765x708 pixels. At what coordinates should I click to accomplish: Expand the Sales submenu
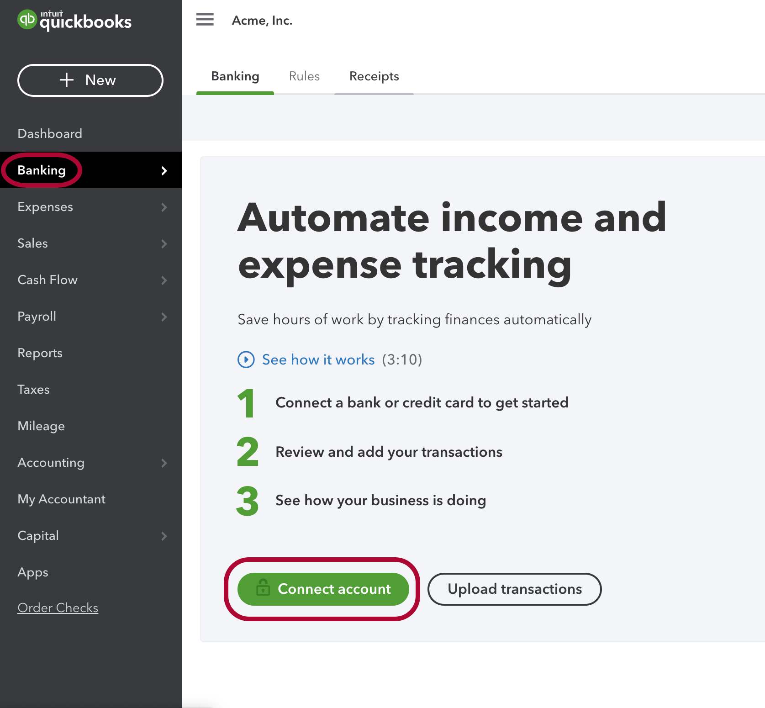[x=164, y=243]
